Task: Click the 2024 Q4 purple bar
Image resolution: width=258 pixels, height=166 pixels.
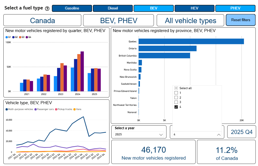Action: coord(82,71)
